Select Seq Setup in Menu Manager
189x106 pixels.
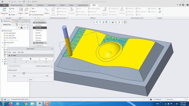click(x=40, y=25)
